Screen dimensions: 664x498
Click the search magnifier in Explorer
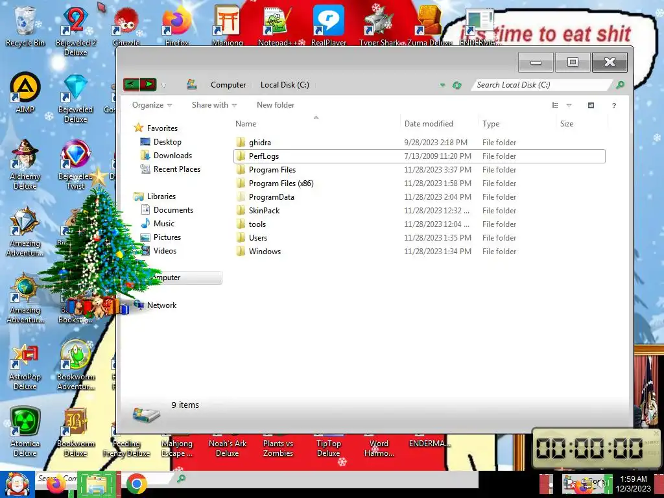click(619, 85)
